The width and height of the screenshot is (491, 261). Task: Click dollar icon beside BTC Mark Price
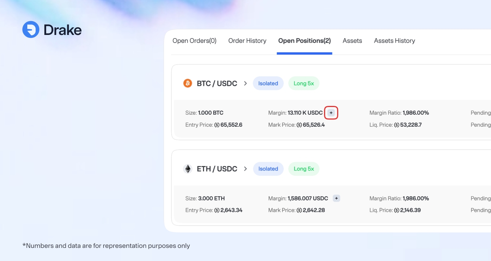[299, 125]
